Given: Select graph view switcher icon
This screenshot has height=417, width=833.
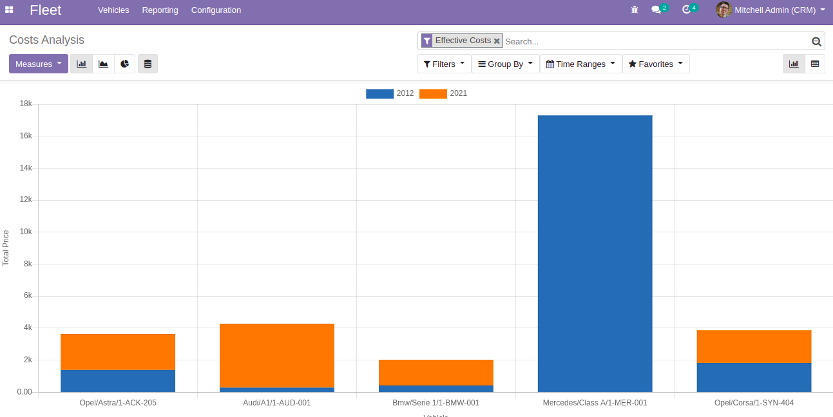Looking at the screenshot, I should pos(794,64).
